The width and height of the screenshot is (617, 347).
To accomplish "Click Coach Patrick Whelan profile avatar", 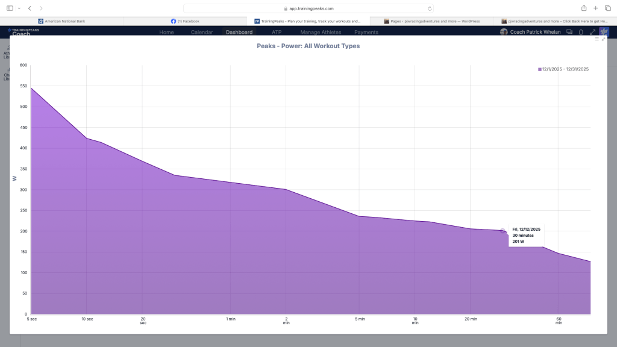I will [504, 32].
